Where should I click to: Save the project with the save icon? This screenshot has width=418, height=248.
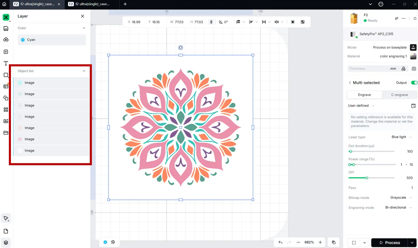pos(6,28)
